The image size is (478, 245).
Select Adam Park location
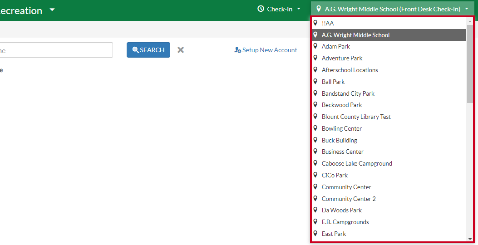[x=389, y=46]
